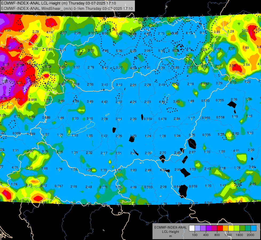The width and height of the screenshot is (261, 240).
Task: Click the wind shear value 0.771
Action: 103,187
